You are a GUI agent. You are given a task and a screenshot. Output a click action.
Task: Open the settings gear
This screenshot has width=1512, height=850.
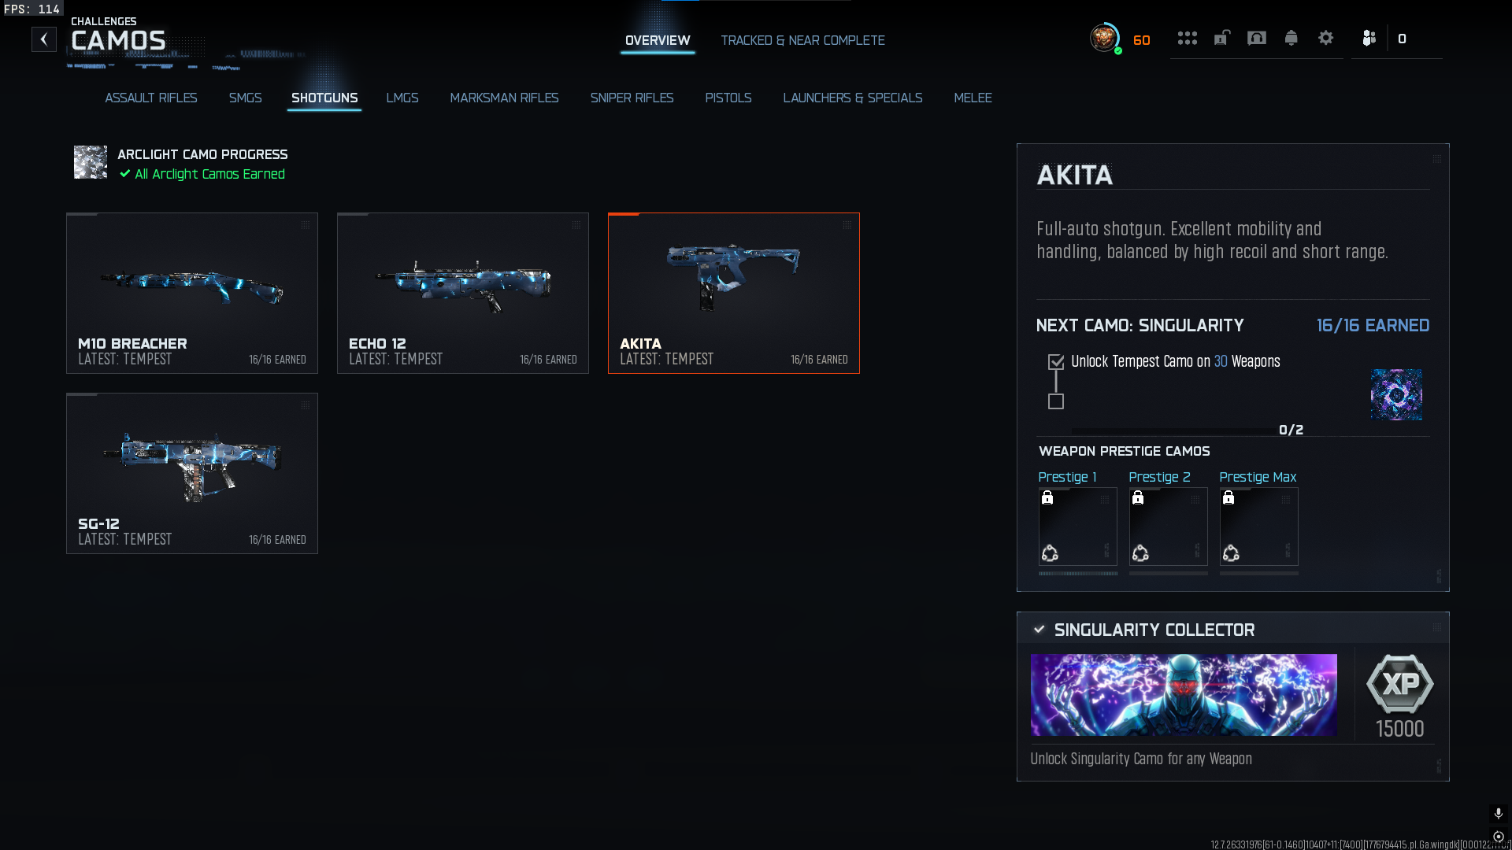[1325, 39]
